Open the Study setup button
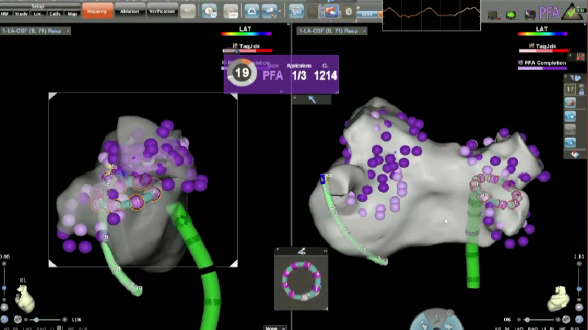The width and height of the screenshot is (588, 330). tap(22, 13)
